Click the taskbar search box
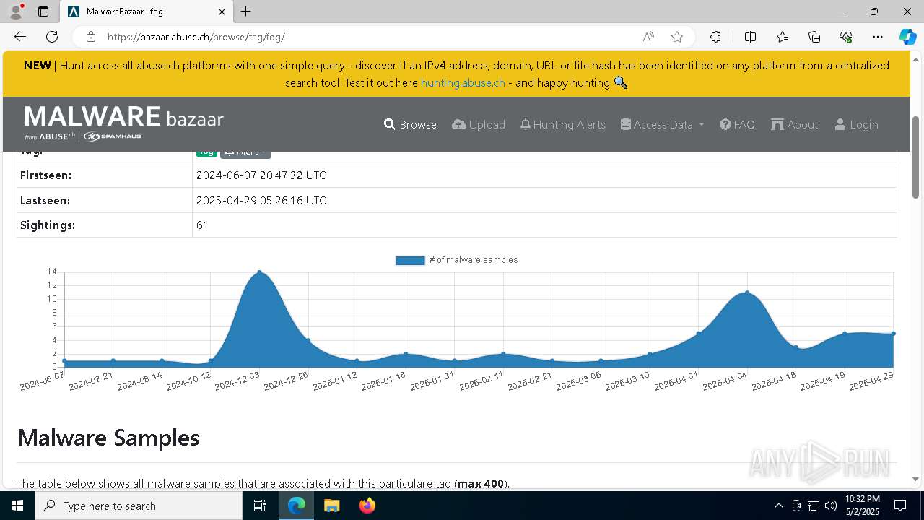This screenshot has width=924, height=520. (139, 506)
